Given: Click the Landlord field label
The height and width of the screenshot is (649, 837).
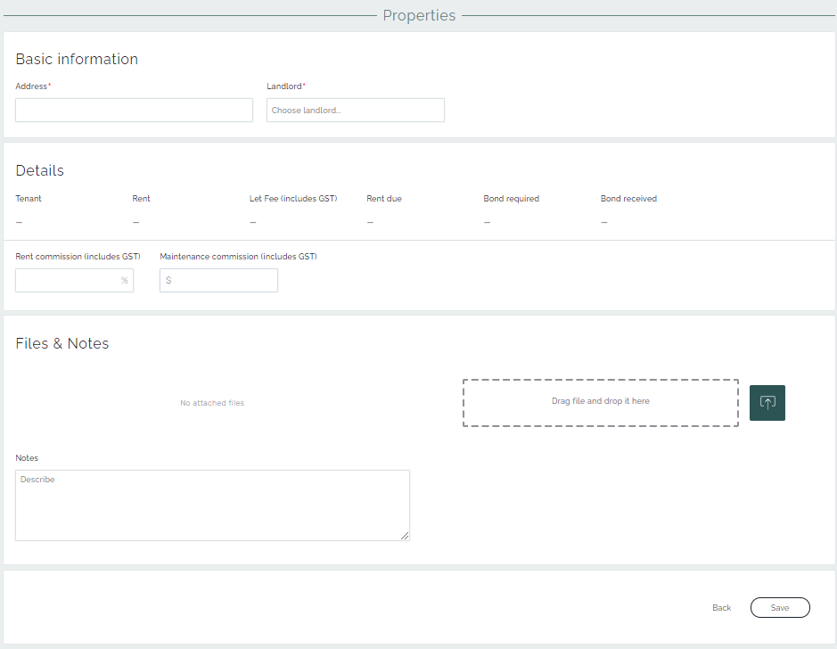Looking at the screenshot, I should click(x=284, y=86).
